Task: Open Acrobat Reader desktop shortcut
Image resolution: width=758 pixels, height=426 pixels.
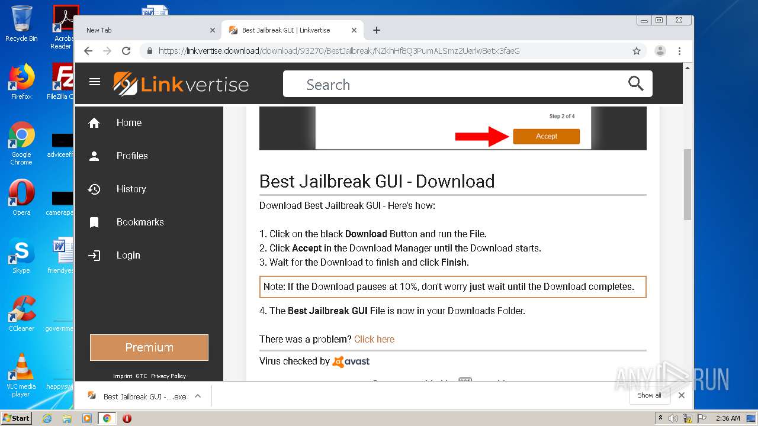Action: (x=62, y=27)
